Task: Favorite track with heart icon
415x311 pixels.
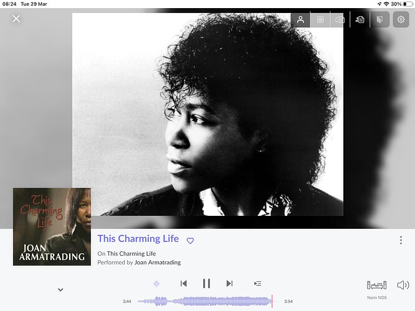Action: point(190,241)
